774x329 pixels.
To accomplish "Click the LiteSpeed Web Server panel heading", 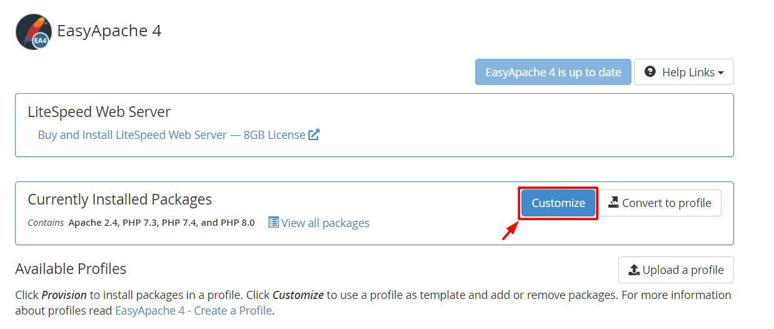I will tap(99, 112).
